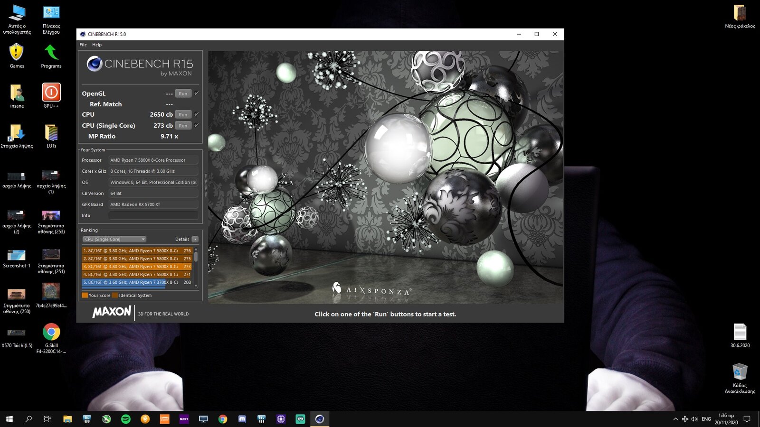Select the GPU++ desktop icon
Viewport: 760px width, 427px height.
pyautogui.click(x=51, y=96)
